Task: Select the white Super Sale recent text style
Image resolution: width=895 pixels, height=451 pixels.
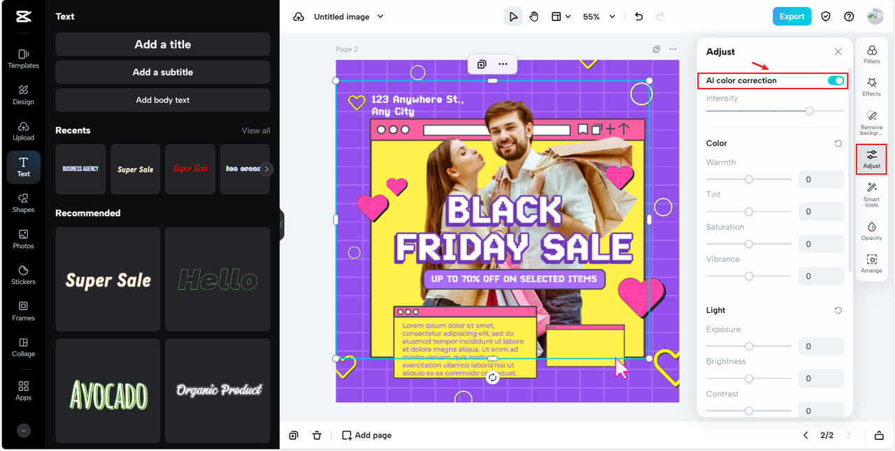Action: coord(136,169)
